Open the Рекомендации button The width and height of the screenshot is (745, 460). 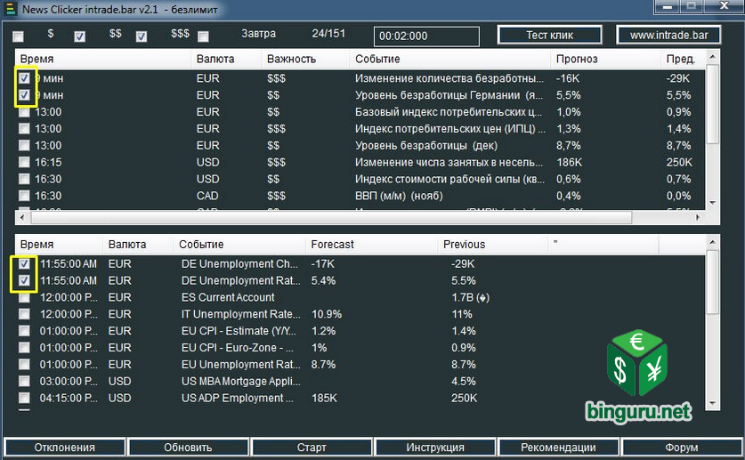pos(558,448)
